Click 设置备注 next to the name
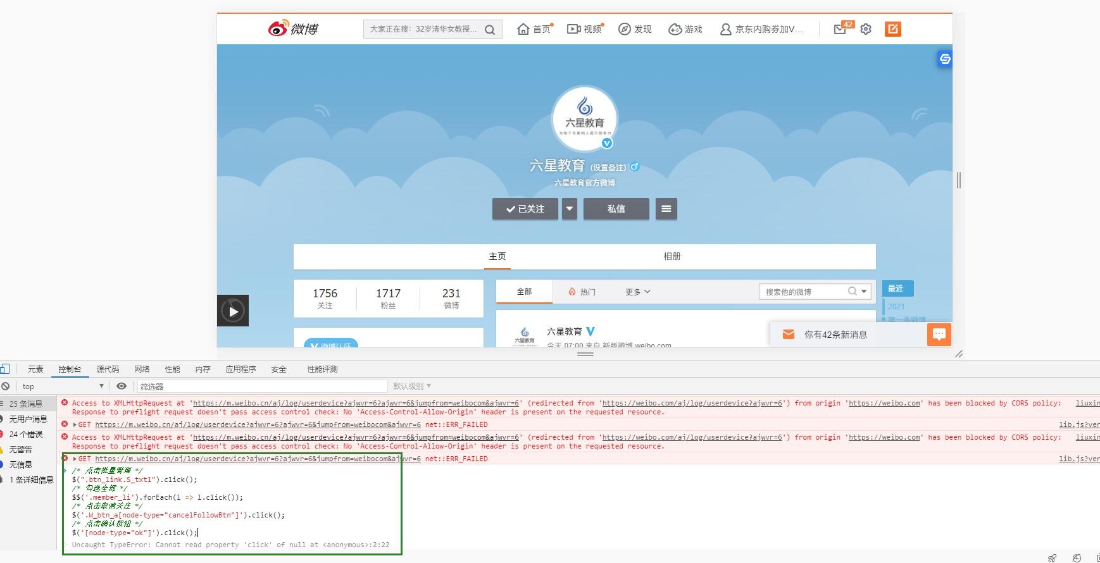This screenshot has height=563, width=1100. click(x=608, y=168)
